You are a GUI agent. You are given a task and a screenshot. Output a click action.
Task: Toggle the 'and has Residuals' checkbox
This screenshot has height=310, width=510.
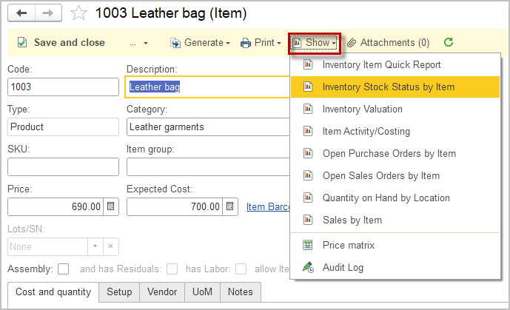coord(172,269)
